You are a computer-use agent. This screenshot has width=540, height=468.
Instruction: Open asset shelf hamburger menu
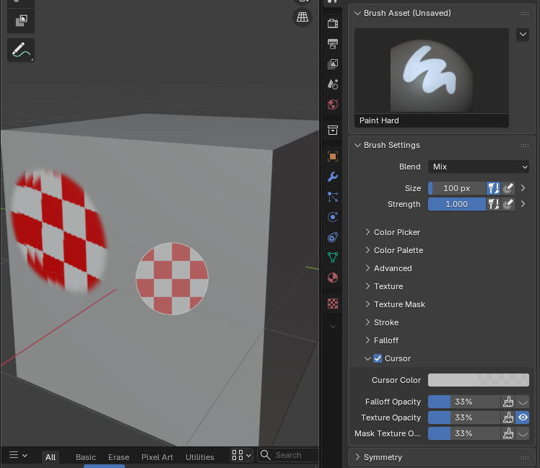(x=18, y=455)
